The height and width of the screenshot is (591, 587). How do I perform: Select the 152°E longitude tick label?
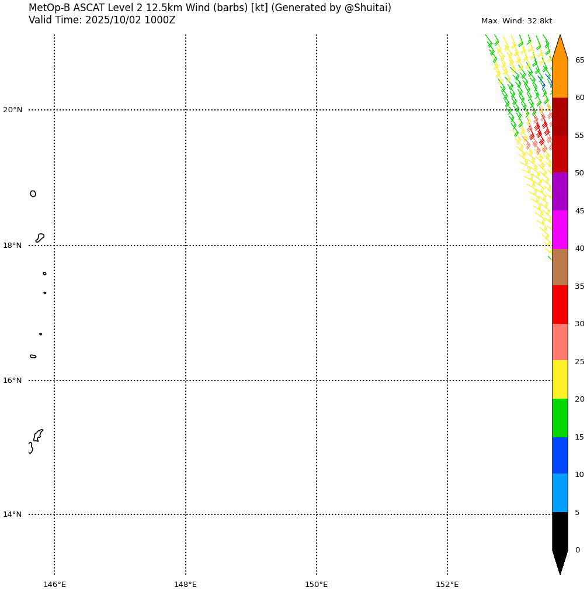click(447, 584)
